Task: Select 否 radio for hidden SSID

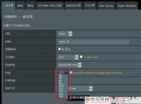Action: (x=66, y=49)
